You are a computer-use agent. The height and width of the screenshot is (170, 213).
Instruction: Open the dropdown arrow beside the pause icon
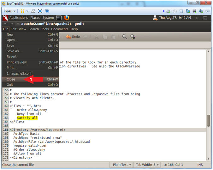(27, 11)
